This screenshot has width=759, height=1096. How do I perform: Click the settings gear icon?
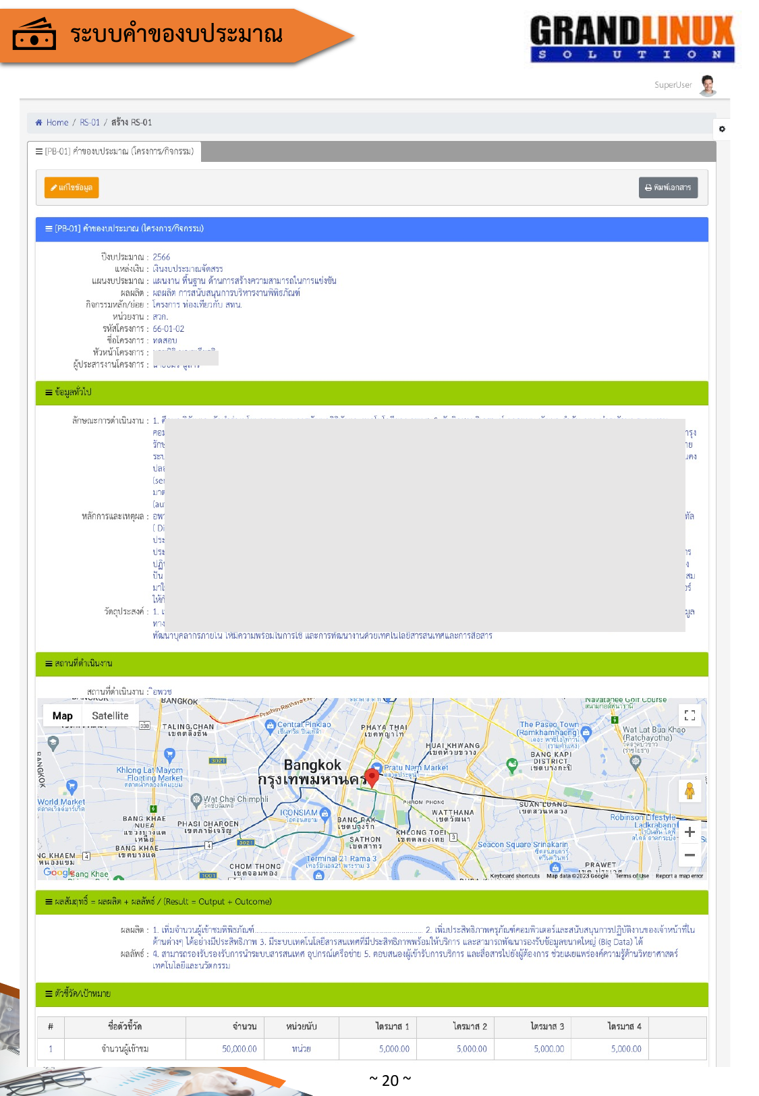tap(722, 129)
